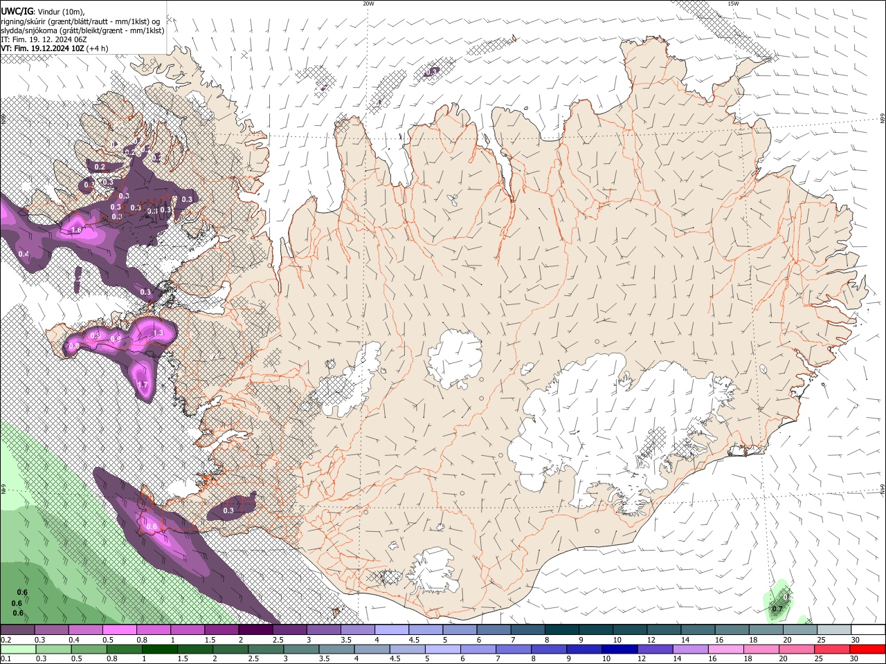
Task: Click the '0.2' label in the top legend row
Action: [x=5, y=640]
